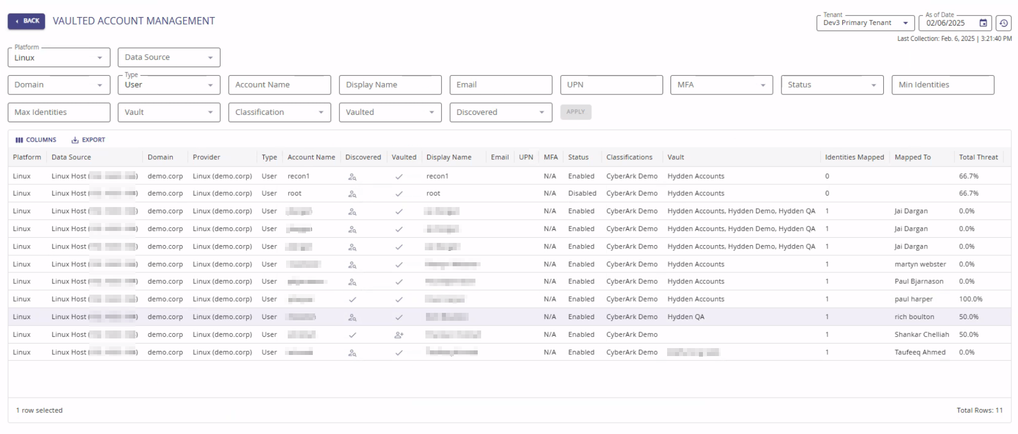Click discovered checkmark in Shankar Chelliah row

pyautogui.click(x=353, y=335)
